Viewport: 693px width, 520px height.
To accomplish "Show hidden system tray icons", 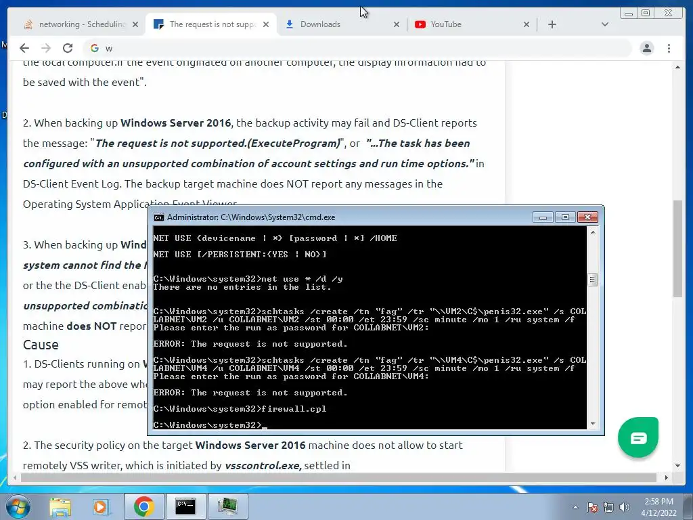I will [575, 507].
